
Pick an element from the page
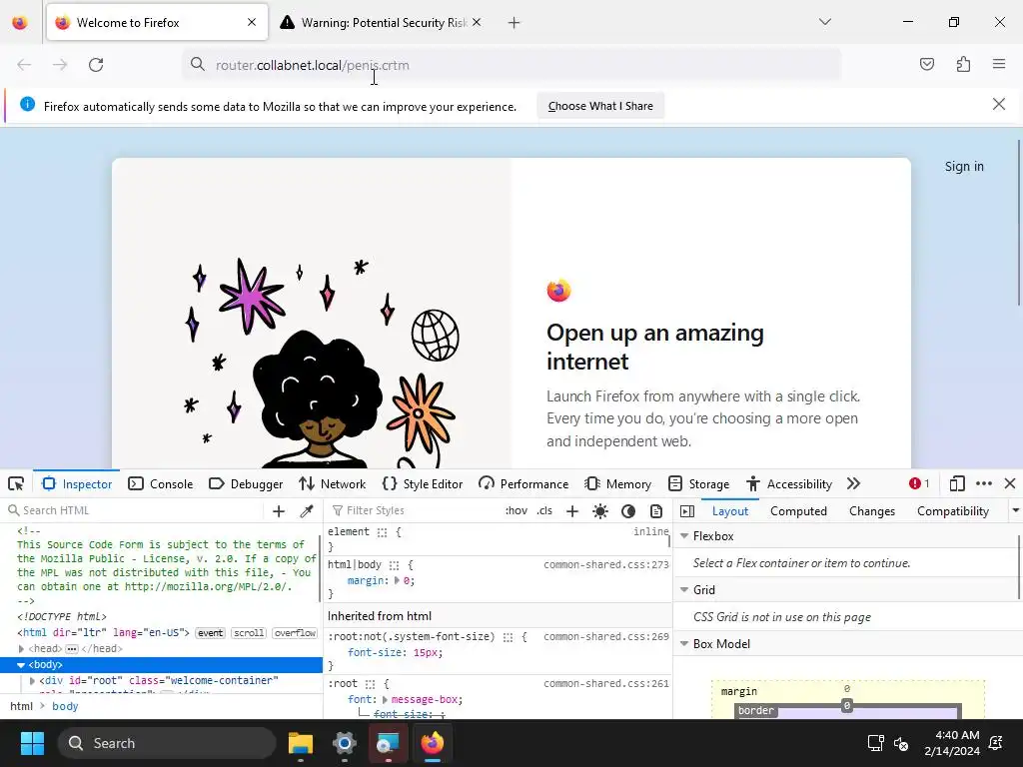click(16, 484)
